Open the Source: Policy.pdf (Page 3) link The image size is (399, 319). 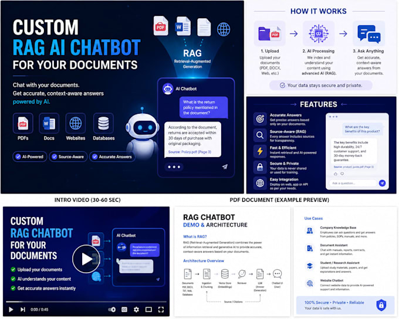point(190,152)
